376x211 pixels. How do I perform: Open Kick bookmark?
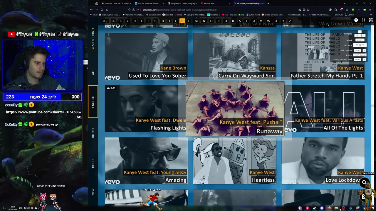click(x=241, y=15)
